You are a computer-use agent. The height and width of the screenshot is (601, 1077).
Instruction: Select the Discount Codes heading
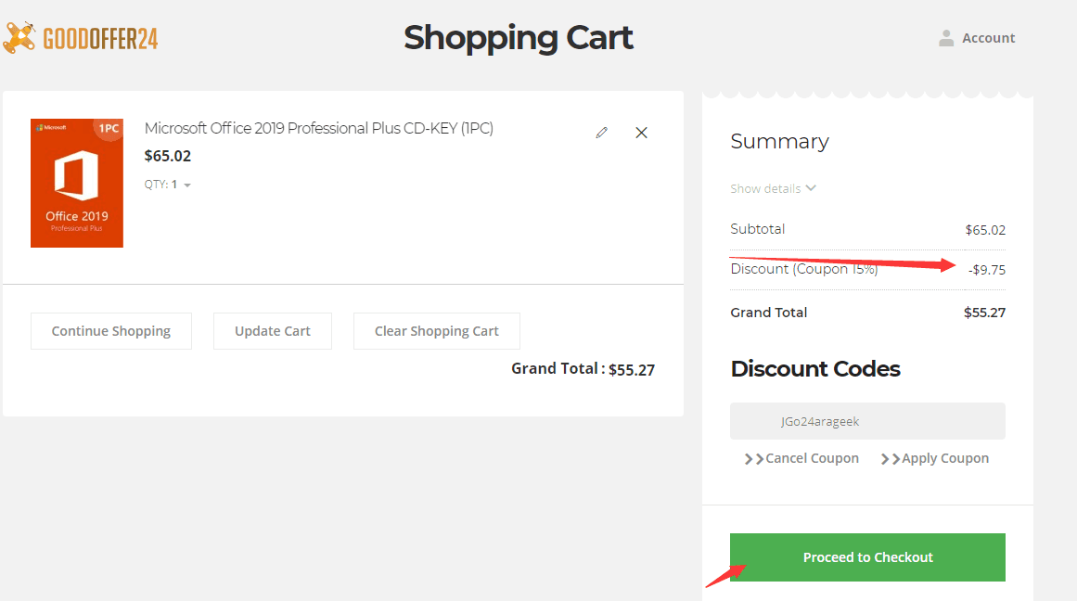[x=815, y=369]
